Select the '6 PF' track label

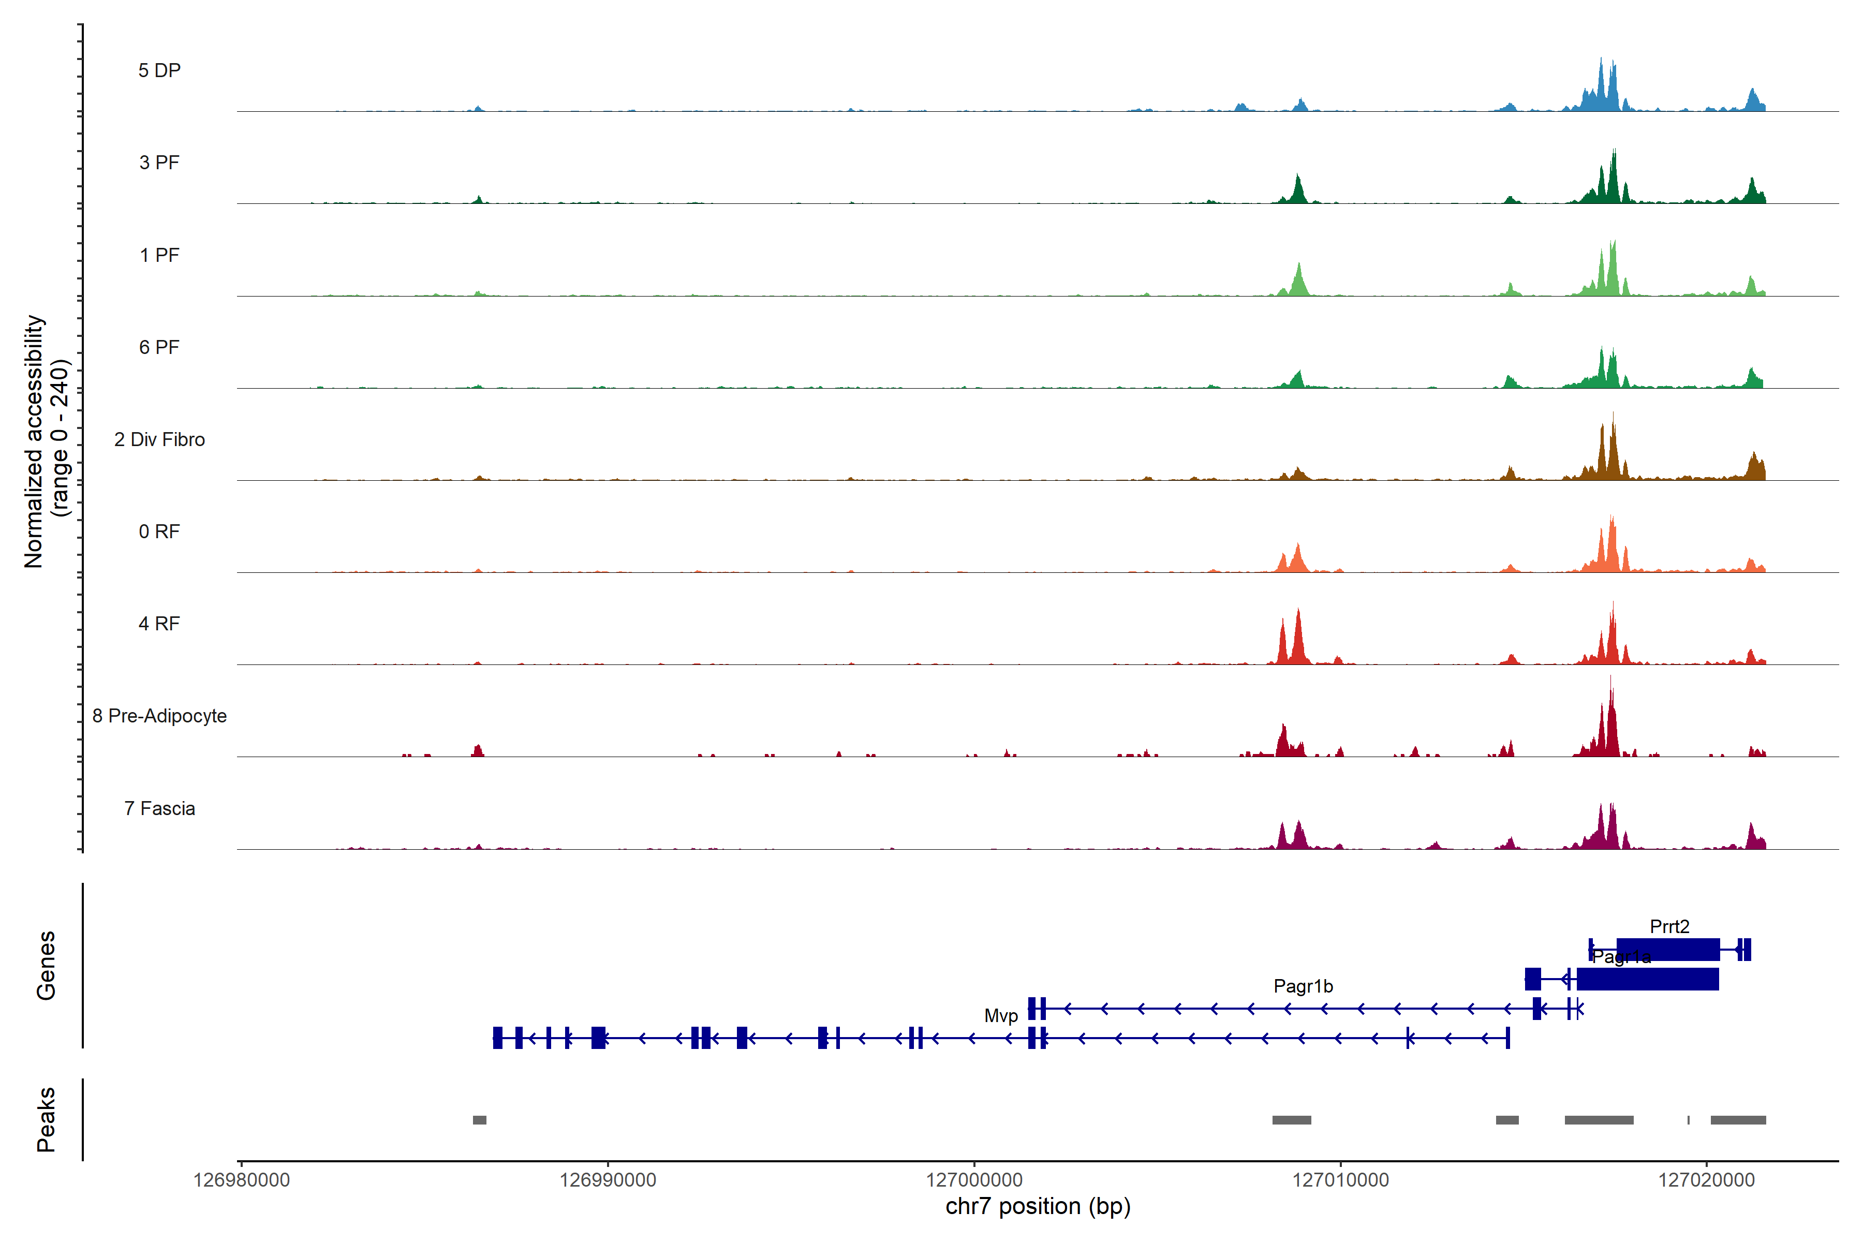[x=159, y=347]
